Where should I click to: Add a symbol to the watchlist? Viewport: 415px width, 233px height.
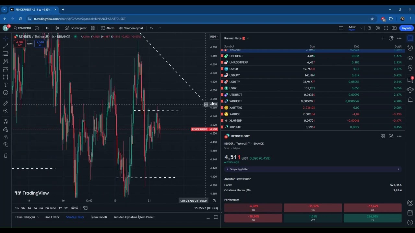click(383, 38)
